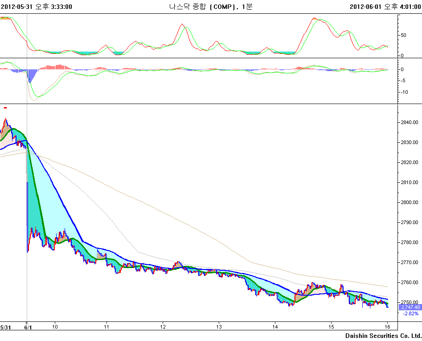
Task: Select the 6/1 date marker on time axis
Action: pyautogui.click(x=27, y=327)
